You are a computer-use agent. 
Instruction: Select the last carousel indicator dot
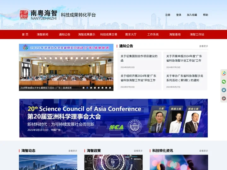(x=110, y=88)
